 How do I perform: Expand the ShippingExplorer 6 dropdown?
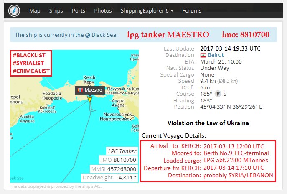click(147, 10)
